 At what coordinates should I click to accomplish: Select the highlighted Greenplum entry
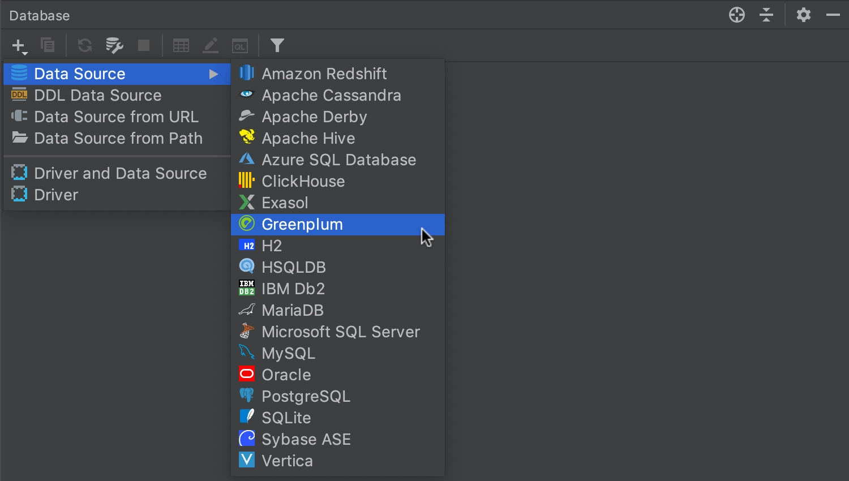point(338,225)
